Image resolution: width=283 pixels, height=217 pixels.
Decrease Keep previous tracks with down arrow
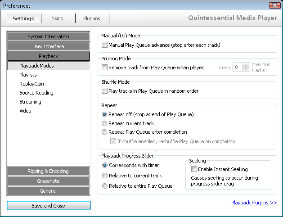pos(246,69)
